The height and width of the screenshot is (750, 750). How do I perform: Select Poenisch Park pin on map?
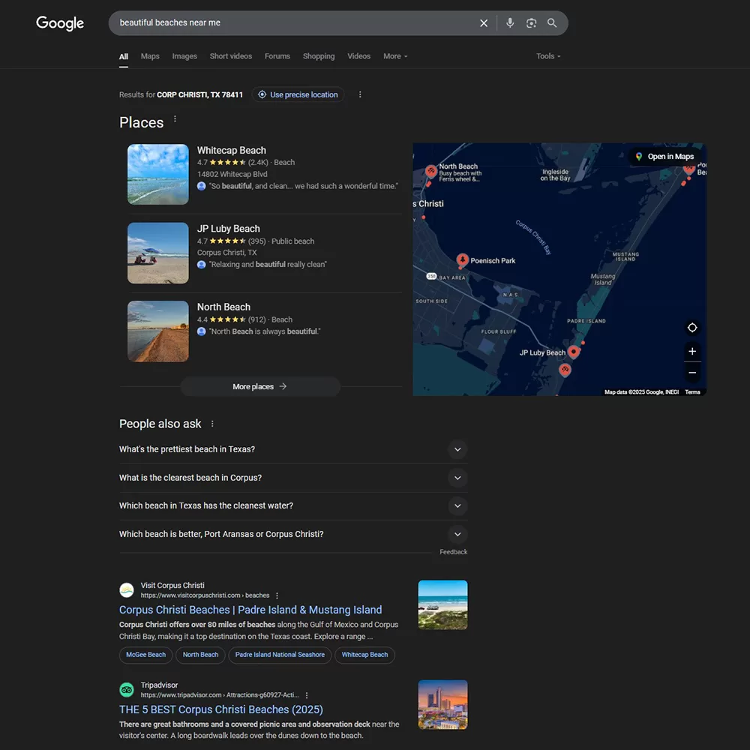tap(462, 259)
